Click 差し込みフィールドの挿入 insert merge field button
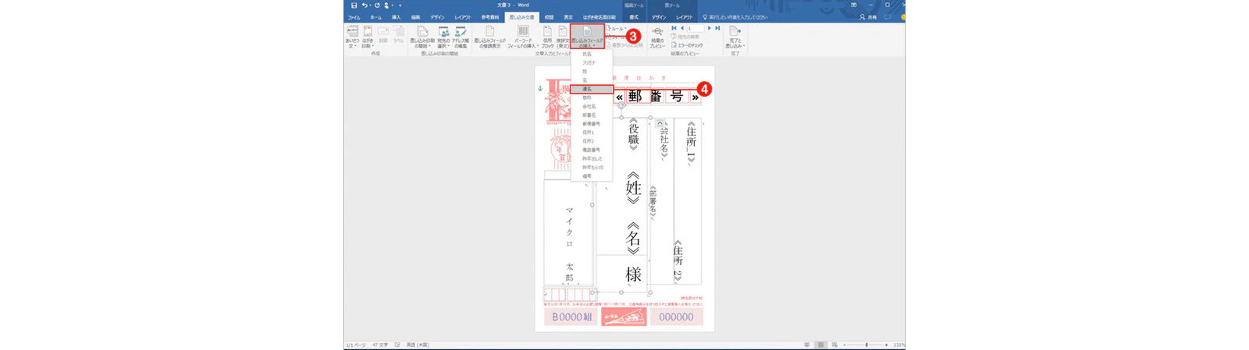The width and height of the screenshot is (1249, 350). (x=586, y=37)
